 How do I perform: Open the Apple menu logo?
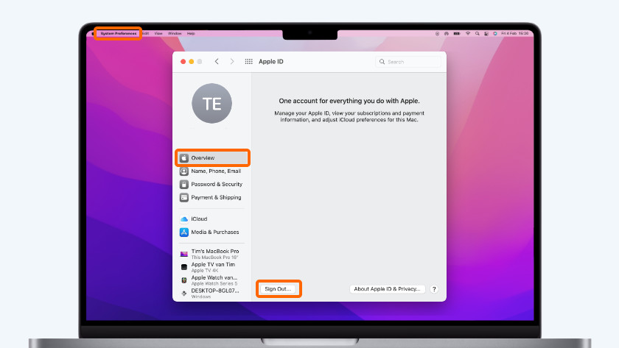(x=93, y=34)
